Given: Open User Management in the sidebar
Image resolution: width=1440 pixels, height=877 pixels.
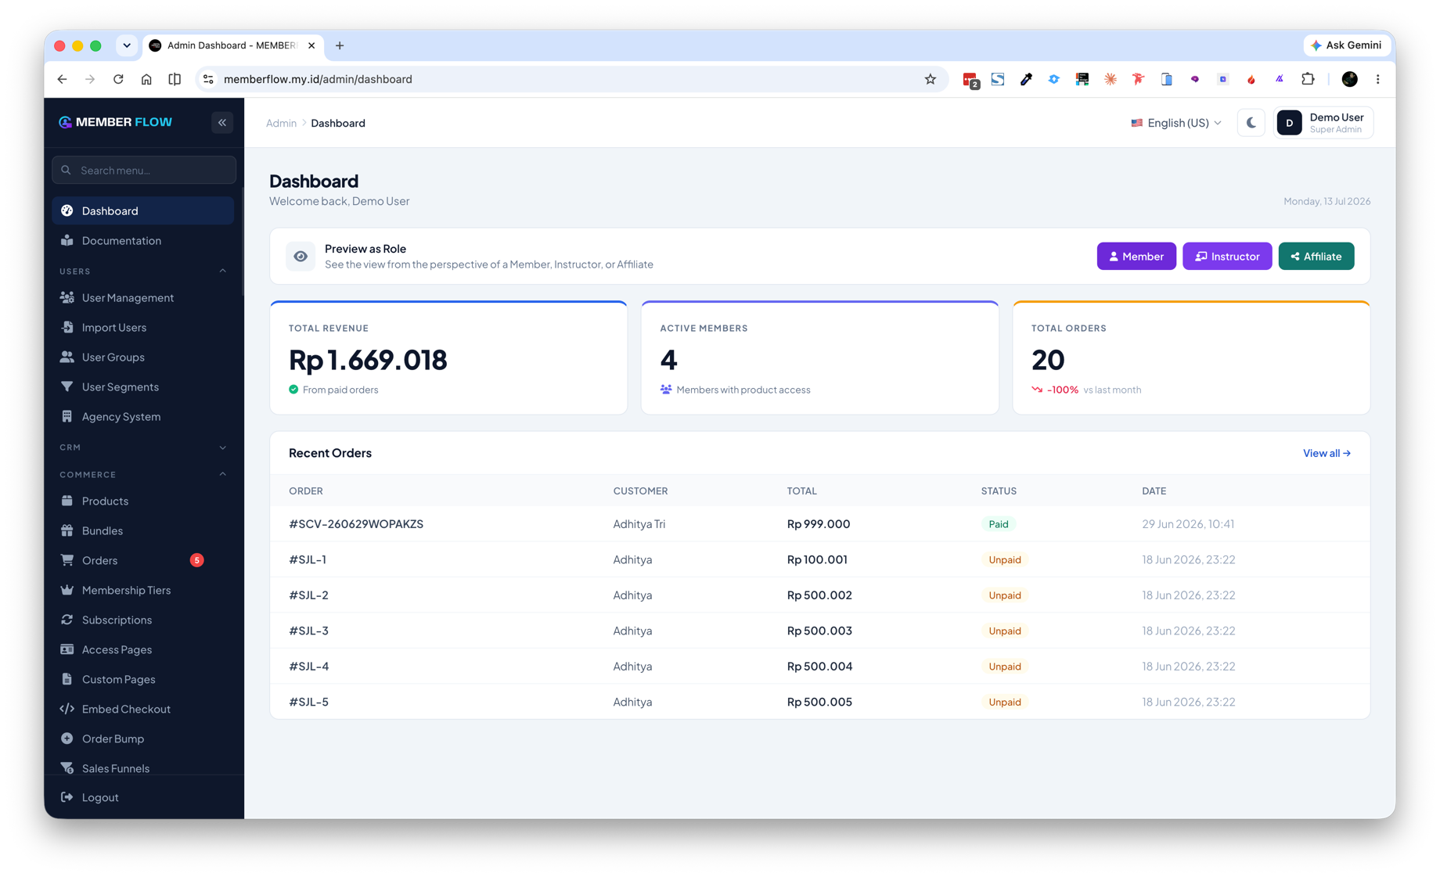Looking at the screenshot, I should tap(143, 297).
